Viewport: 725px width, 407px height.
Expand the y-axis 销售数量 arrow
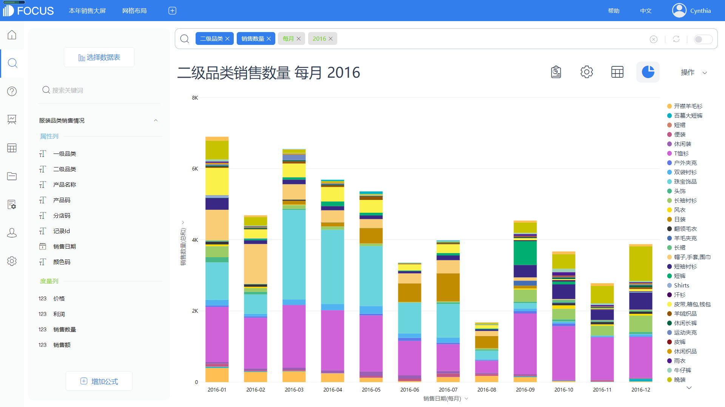(x=183, y=223)
